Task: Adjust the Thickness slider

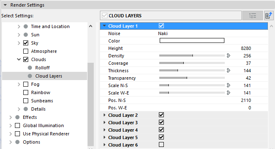Action: tap(192, 71)
